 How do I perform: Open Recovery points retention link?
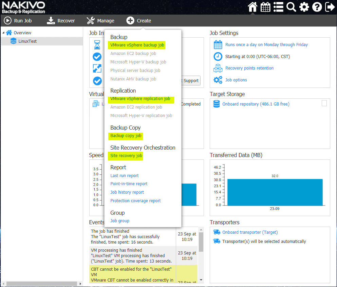click(249, 68)
